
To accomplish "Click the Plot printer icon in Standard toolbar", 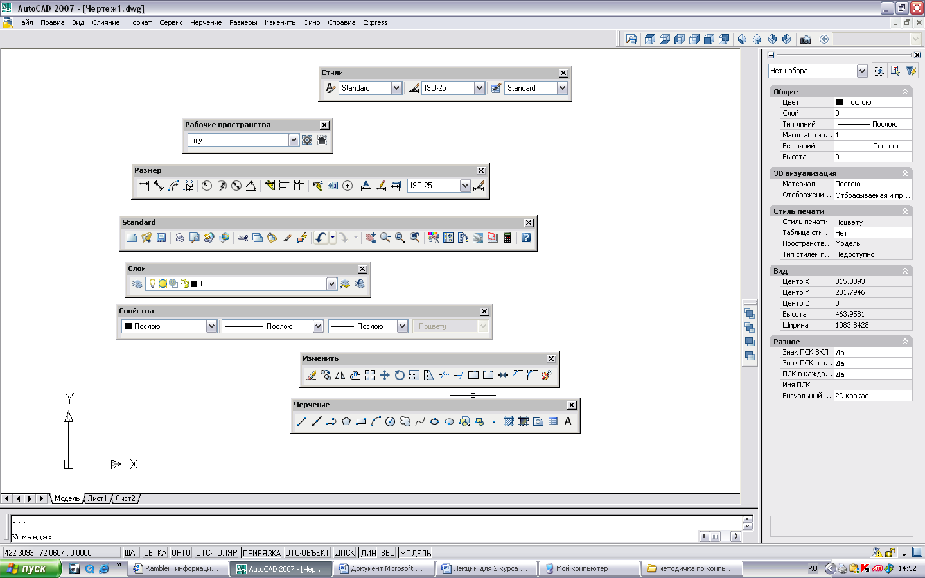I will 180,238.
